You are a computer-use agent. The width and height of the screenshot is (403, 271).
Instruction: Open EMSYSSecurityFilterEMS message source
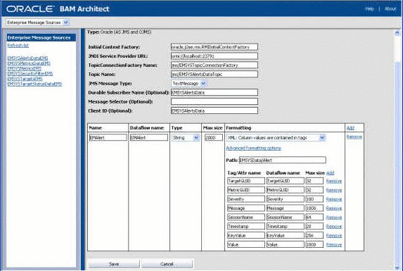30,73
